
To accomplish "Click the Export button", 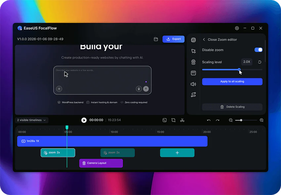I will click(174, 39).
